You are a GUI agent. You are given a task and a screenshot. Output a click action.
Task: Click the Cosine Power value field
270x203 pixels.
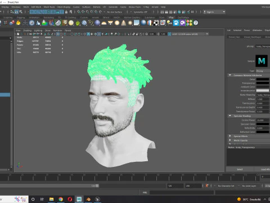pyautogui.click(x=263, y=120)
